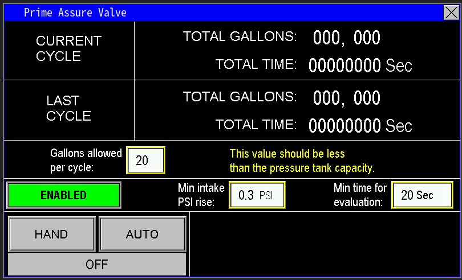Click the 'Gallons allowed per cycle' label
Image resolution: width=462 pixels, height=280 pixels.
point(86,161)
